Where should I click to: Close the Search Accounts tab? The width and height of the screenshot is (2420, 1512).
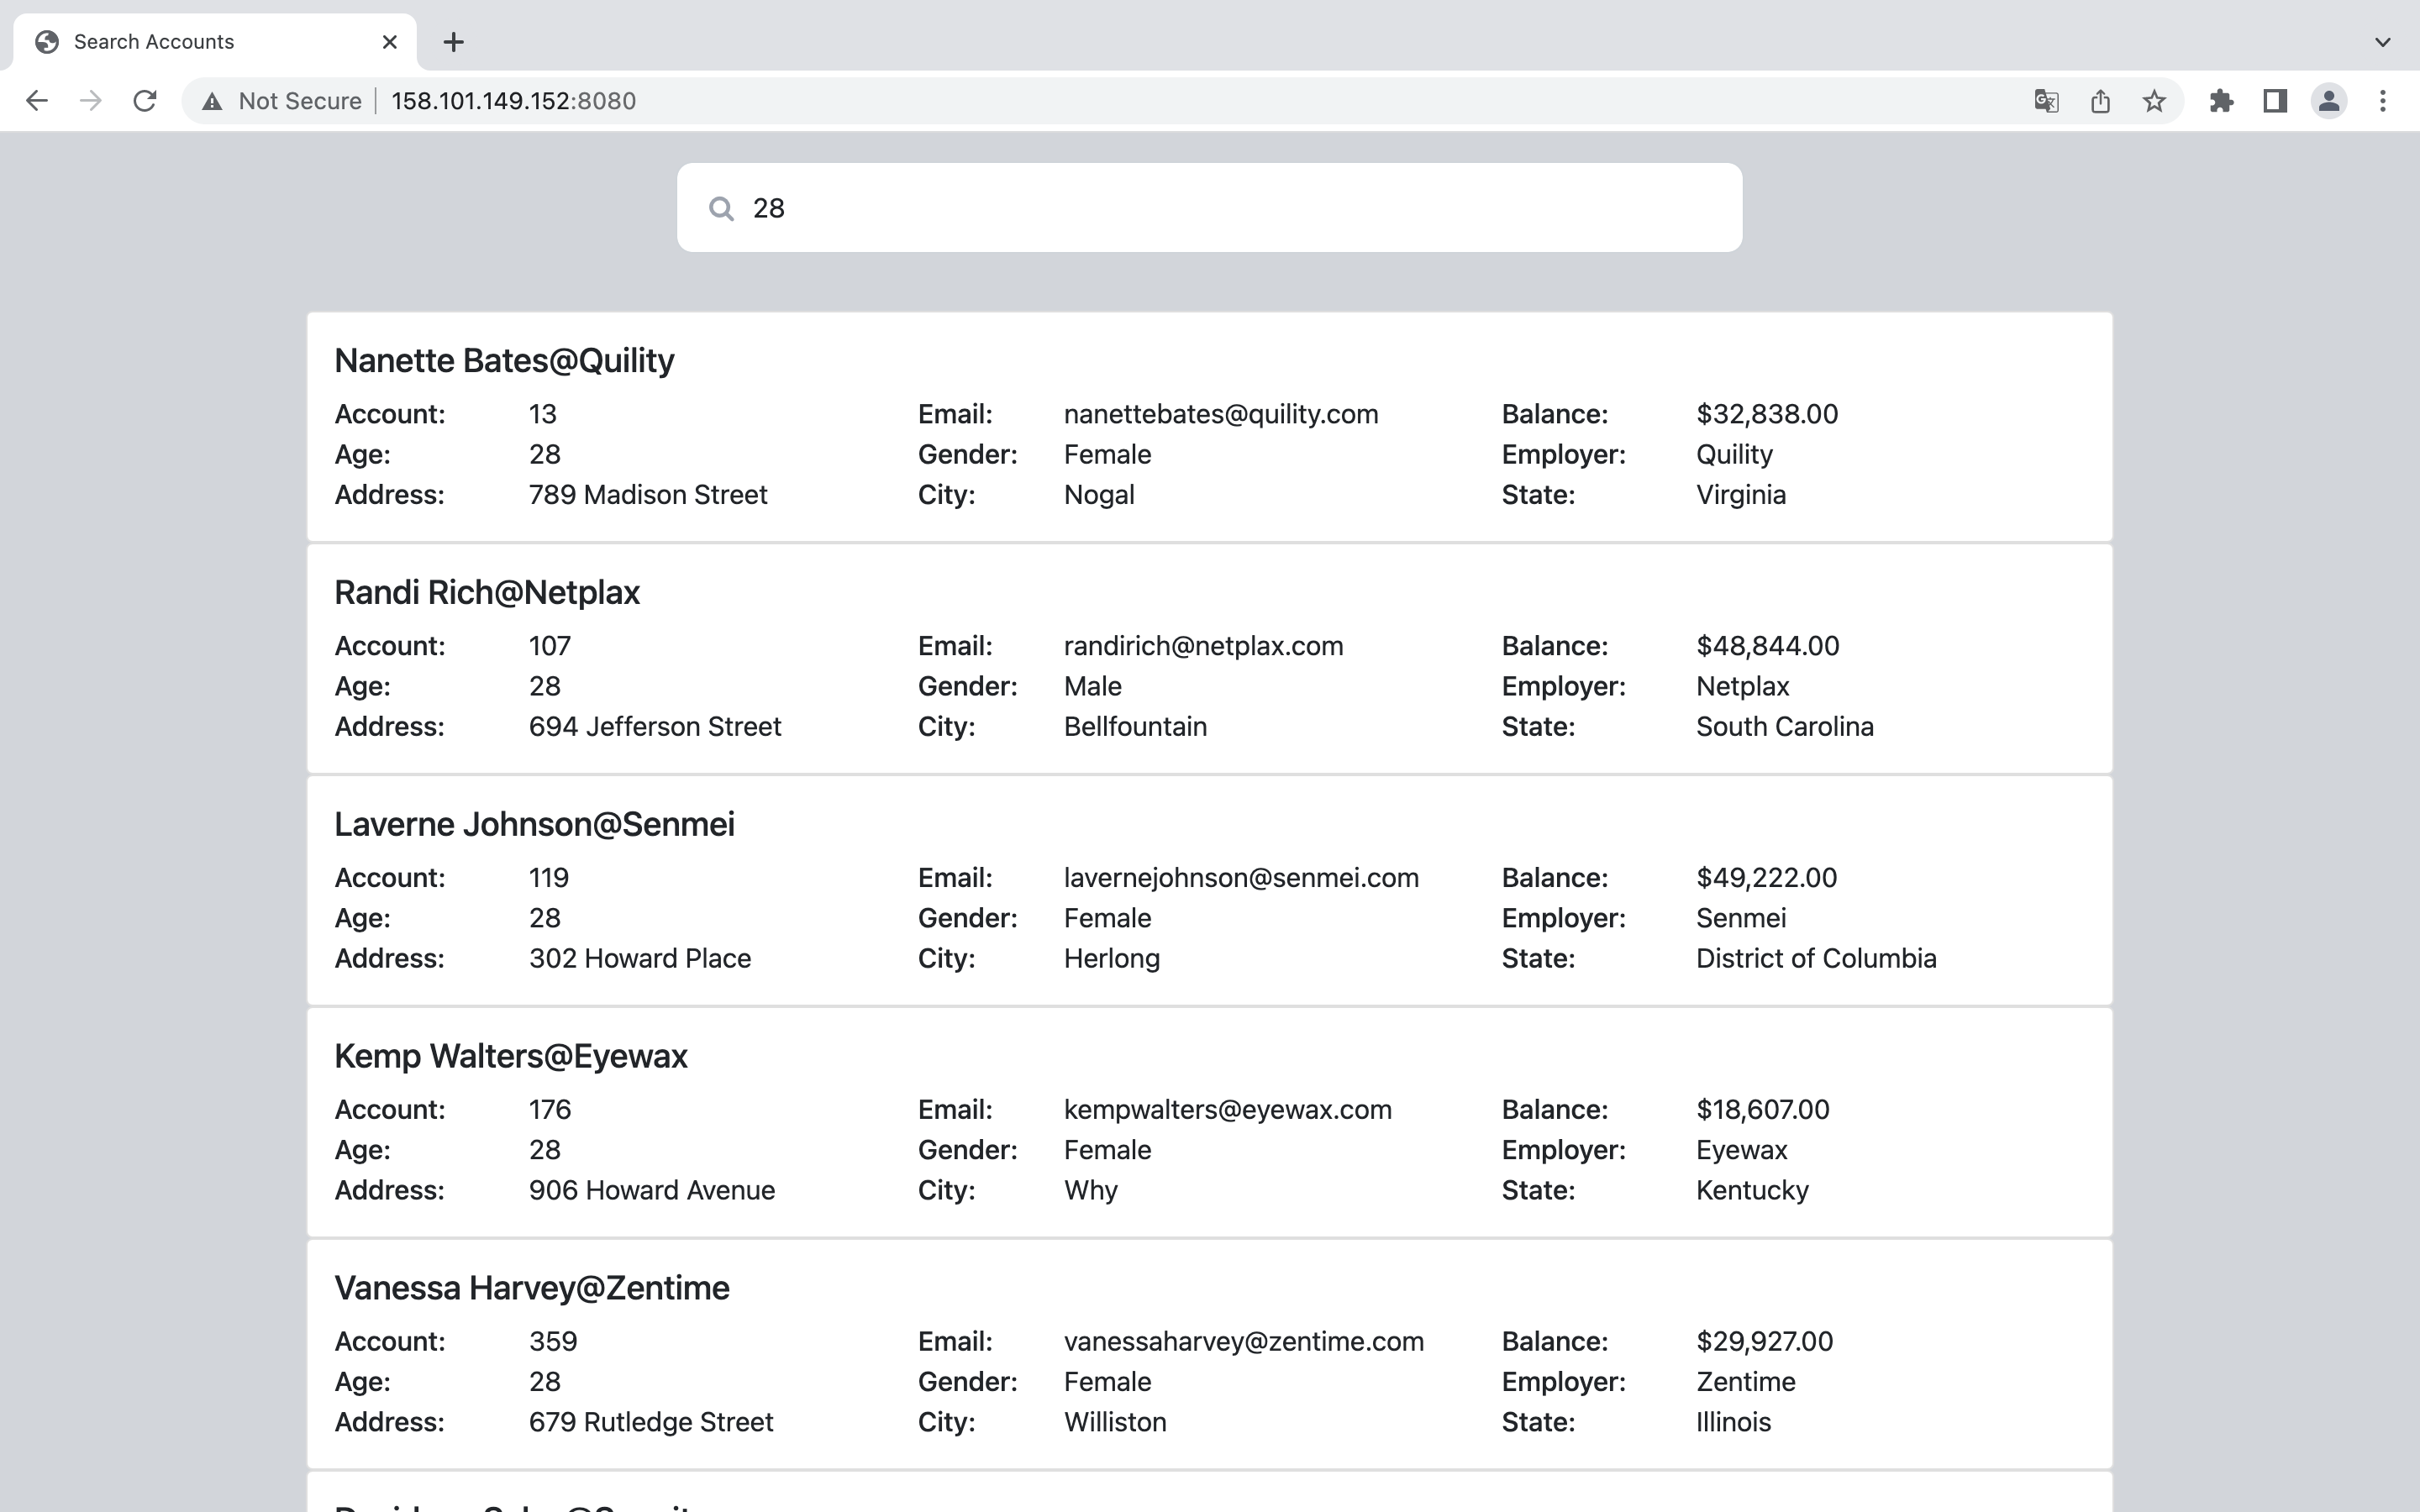tap(390, 42)
